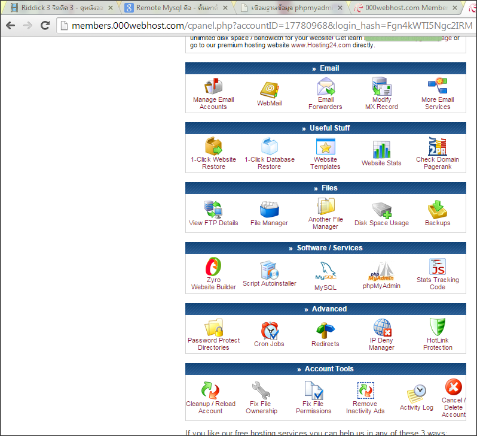Open the Modify MX Record icon
The height and width of the screenshot is (436, 477).
click(381, 86)
